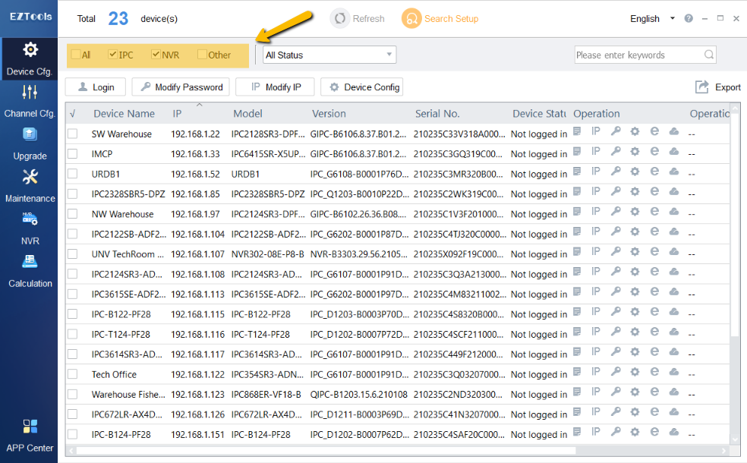747x463 pixels.
Task: Tick the checkbox for Tech Office row
Action: click(73, 374)
